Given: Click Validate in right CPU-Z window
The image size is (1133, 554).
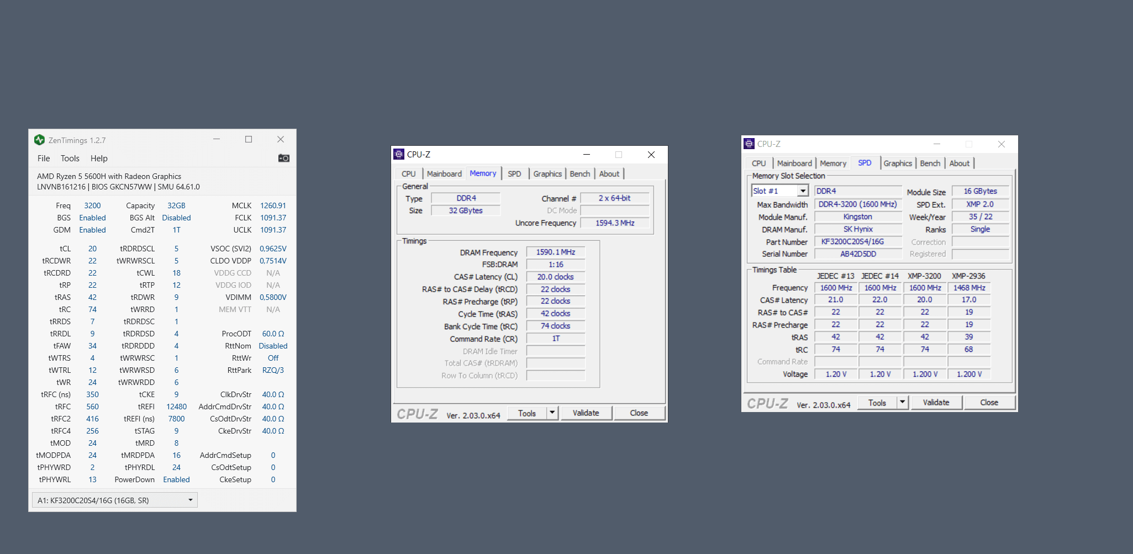Looking at the screenshot, I should [936, 403].
